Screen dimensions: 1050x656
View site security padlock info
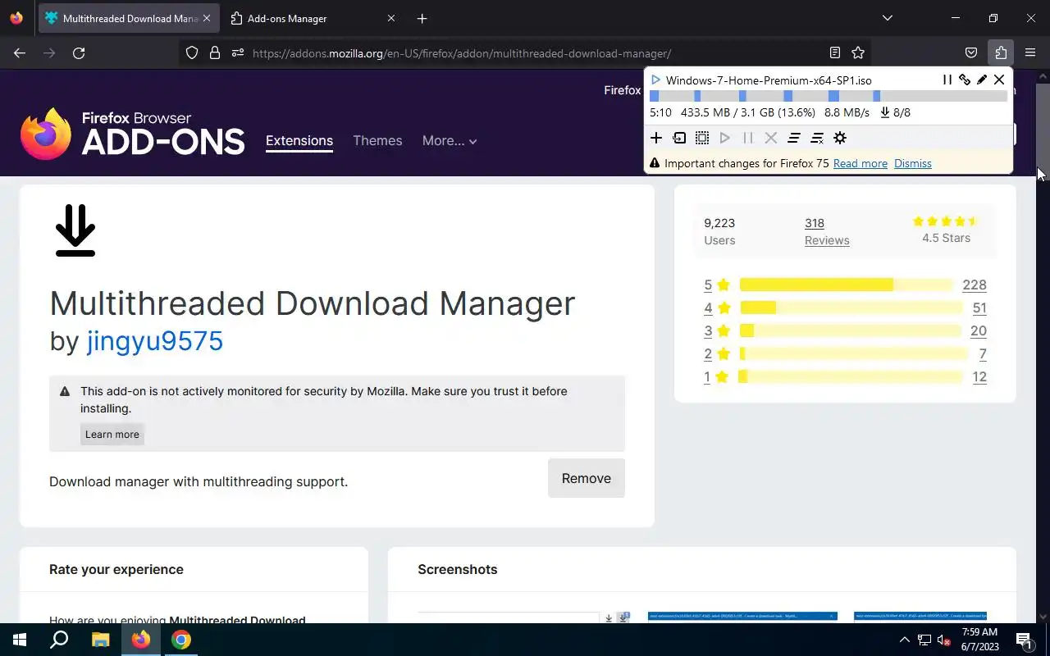215,52
